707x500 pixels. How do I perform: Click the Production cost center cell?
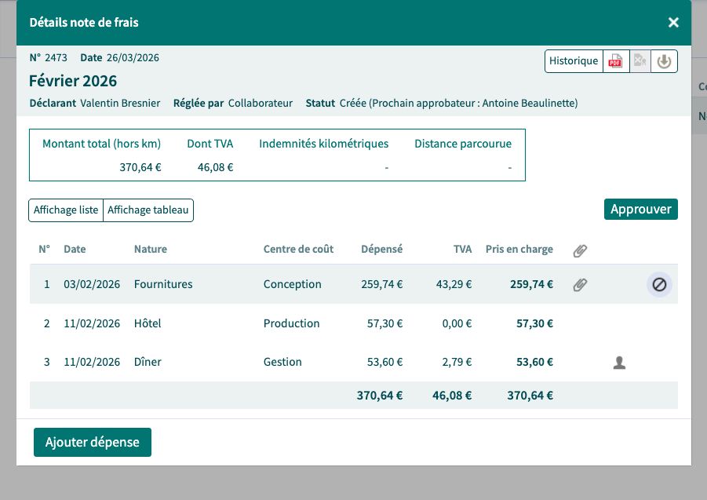[291, 323]
